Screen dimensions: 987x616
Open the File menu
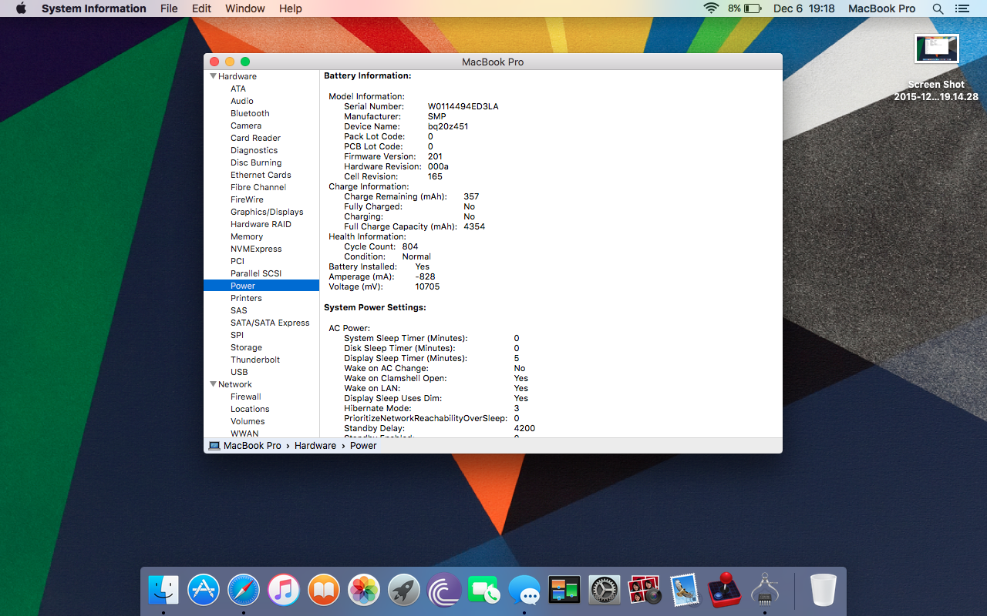point(169,8)
